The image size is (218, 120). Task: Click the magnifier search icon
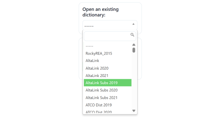pyautogui.click(x=132, y=35)
